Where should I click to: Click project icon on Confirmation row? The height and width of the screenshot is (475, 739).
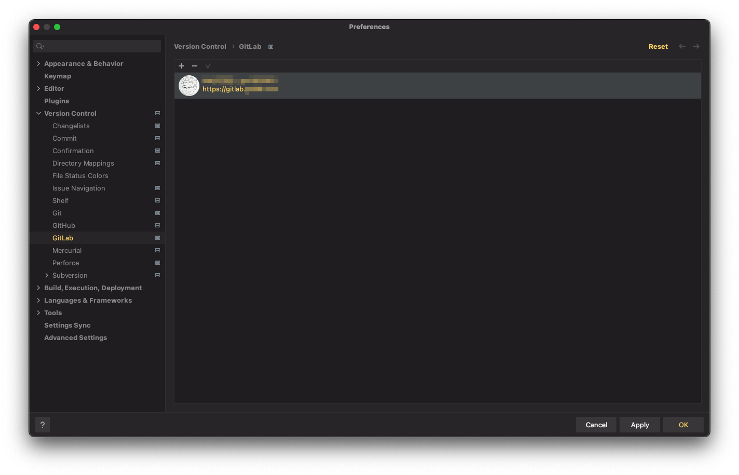(x=157, y=151)
